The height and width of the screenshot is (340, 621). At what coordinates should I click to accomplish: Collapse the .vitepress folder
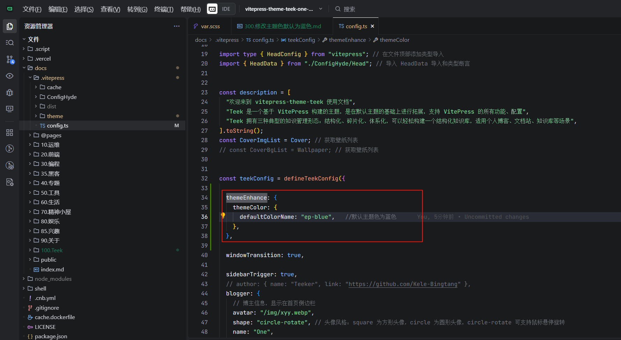(30, 78)
